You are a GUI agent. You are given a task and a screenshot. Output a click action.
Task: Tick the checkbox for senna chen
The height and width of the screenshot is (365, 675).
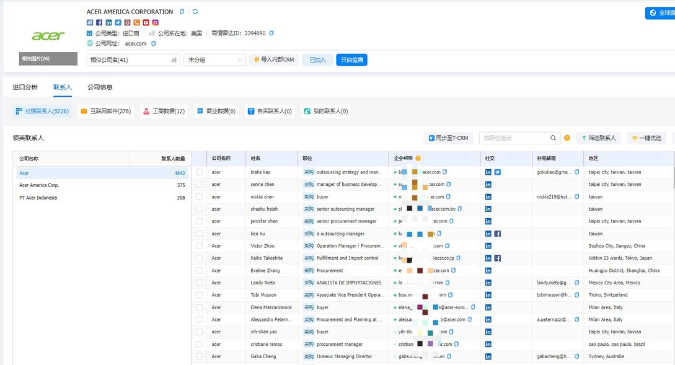coord(200,184)
